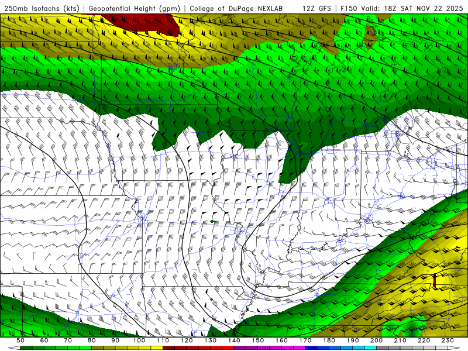The image size is (468, 351).
Task: Click the 'Valid: 18Z SAT NOV 22 2025' text
Action: coord(412,8)
